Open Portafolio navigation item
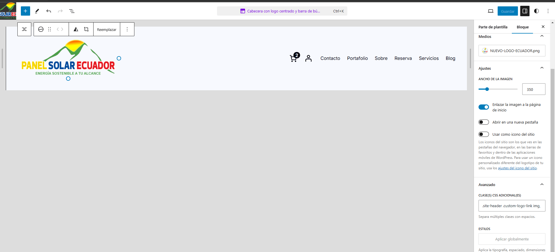This screenshot has height=252, width=555. 357,58
